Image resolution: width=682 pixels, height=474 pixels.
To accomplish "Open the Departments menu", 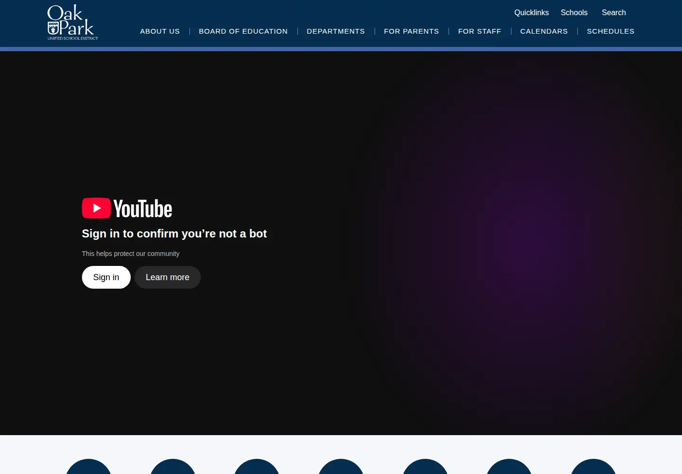I will click(x=336, y=31).
